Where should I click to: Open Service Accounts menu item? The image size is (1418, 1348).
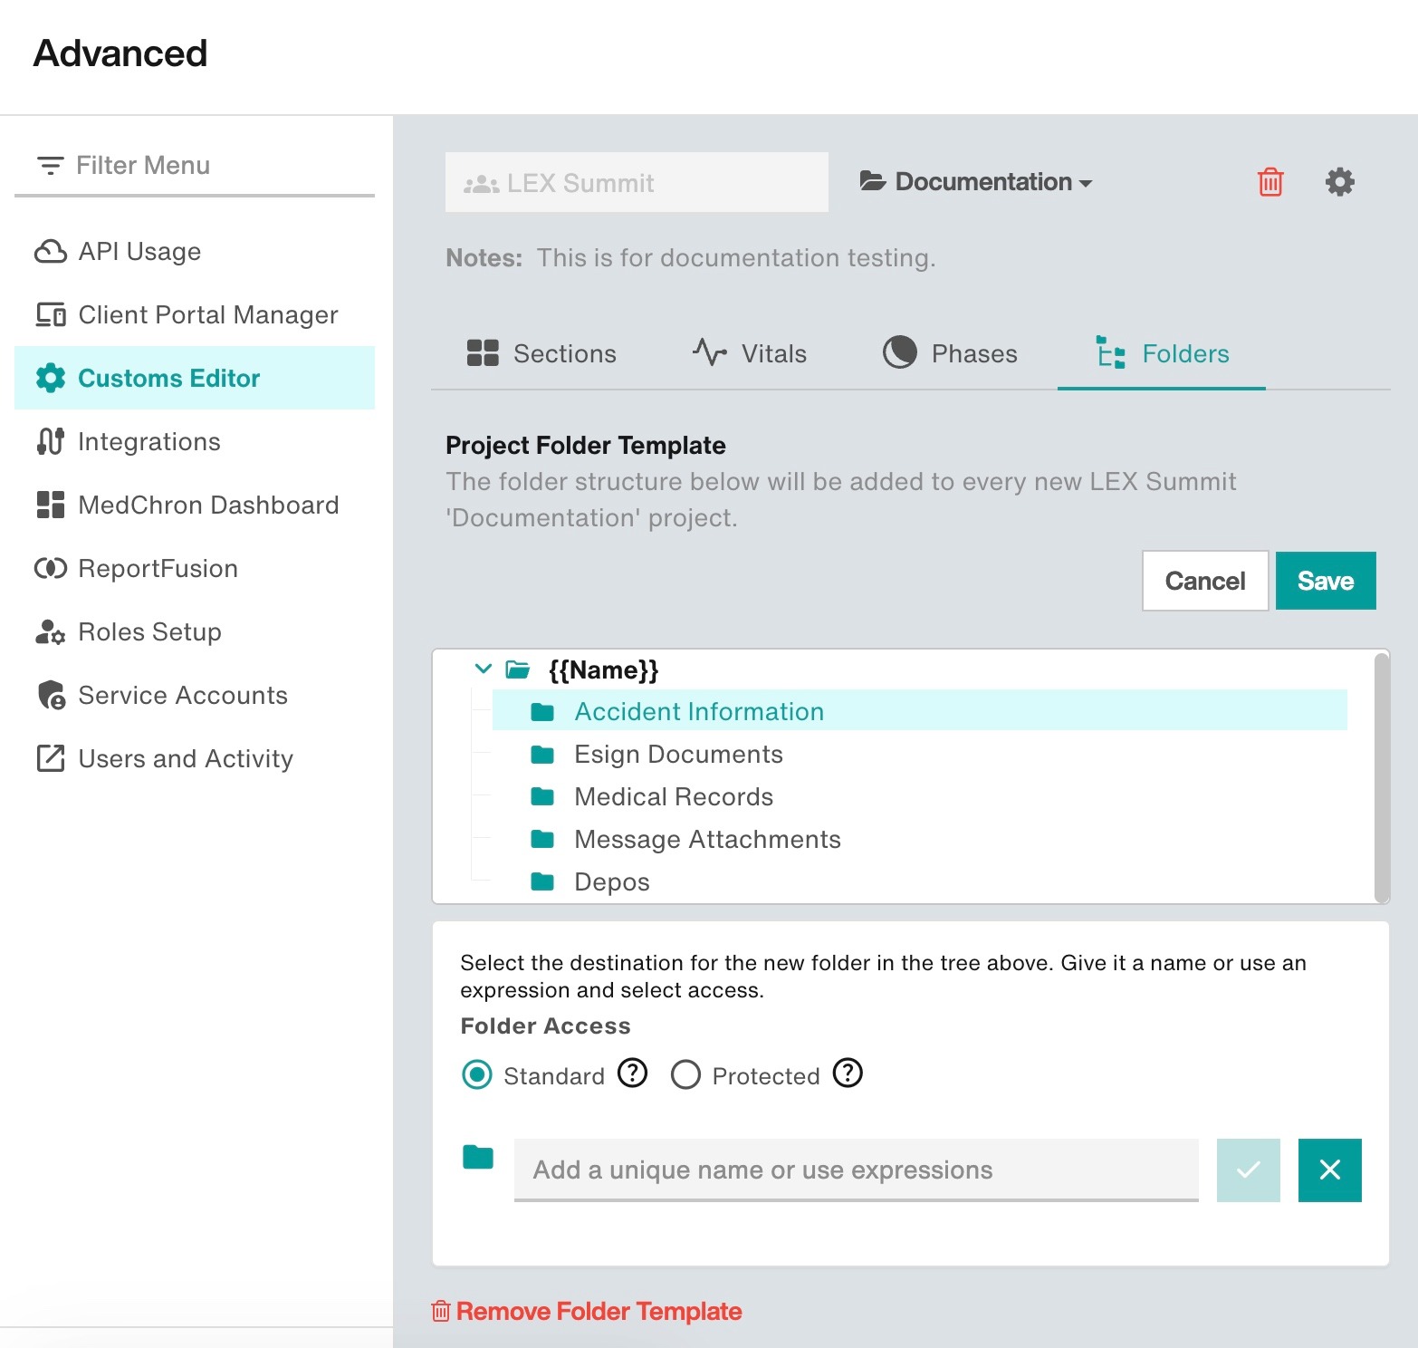195,695
